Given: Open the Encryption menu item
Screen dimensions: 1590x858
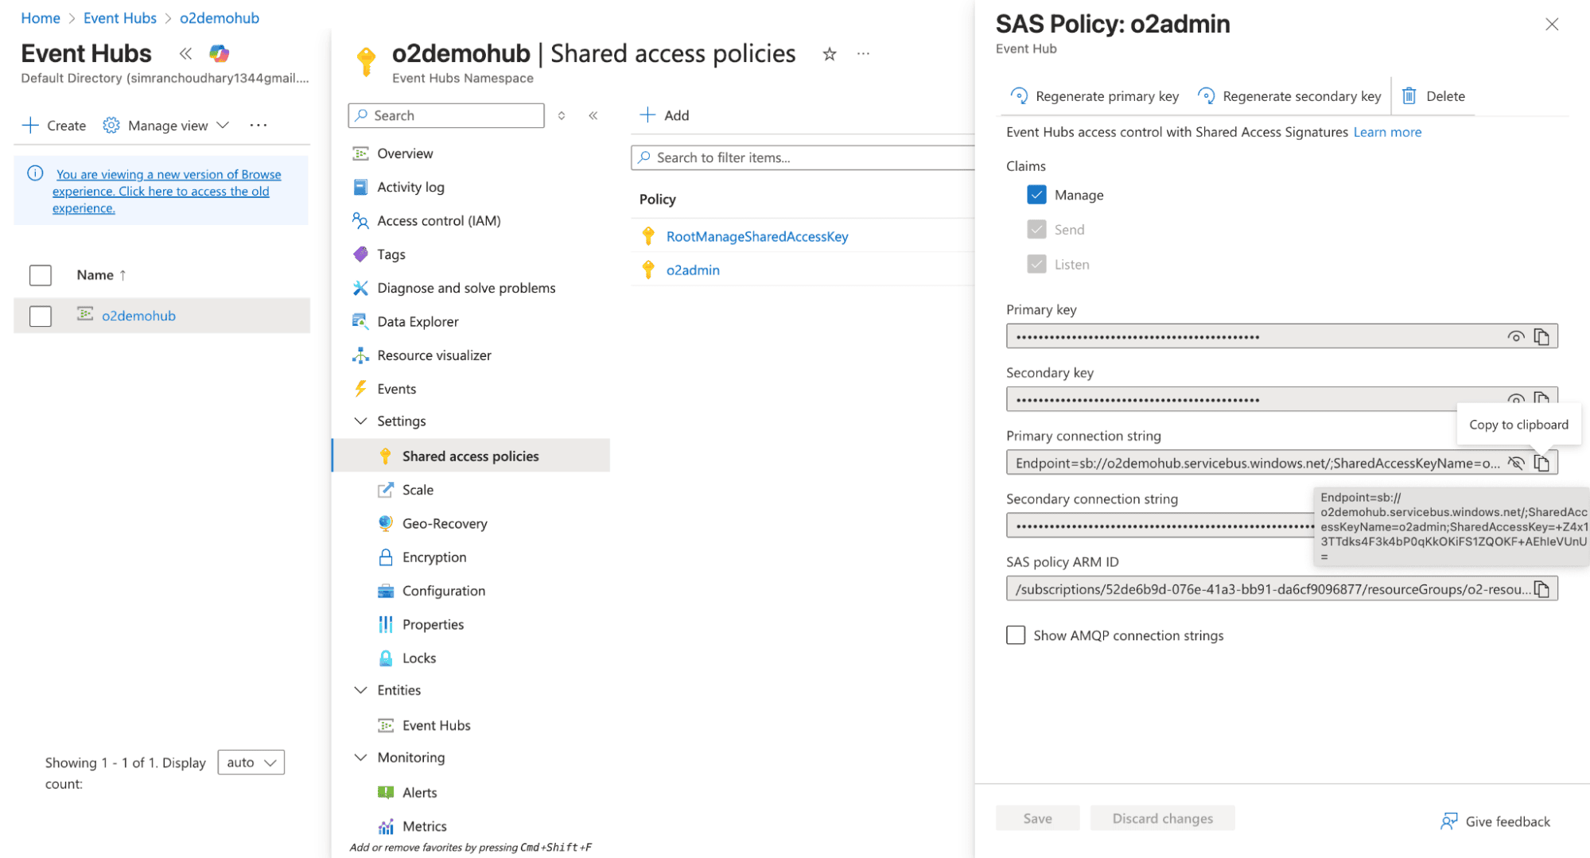Looking at the screenshot, I should pos(433,557).
